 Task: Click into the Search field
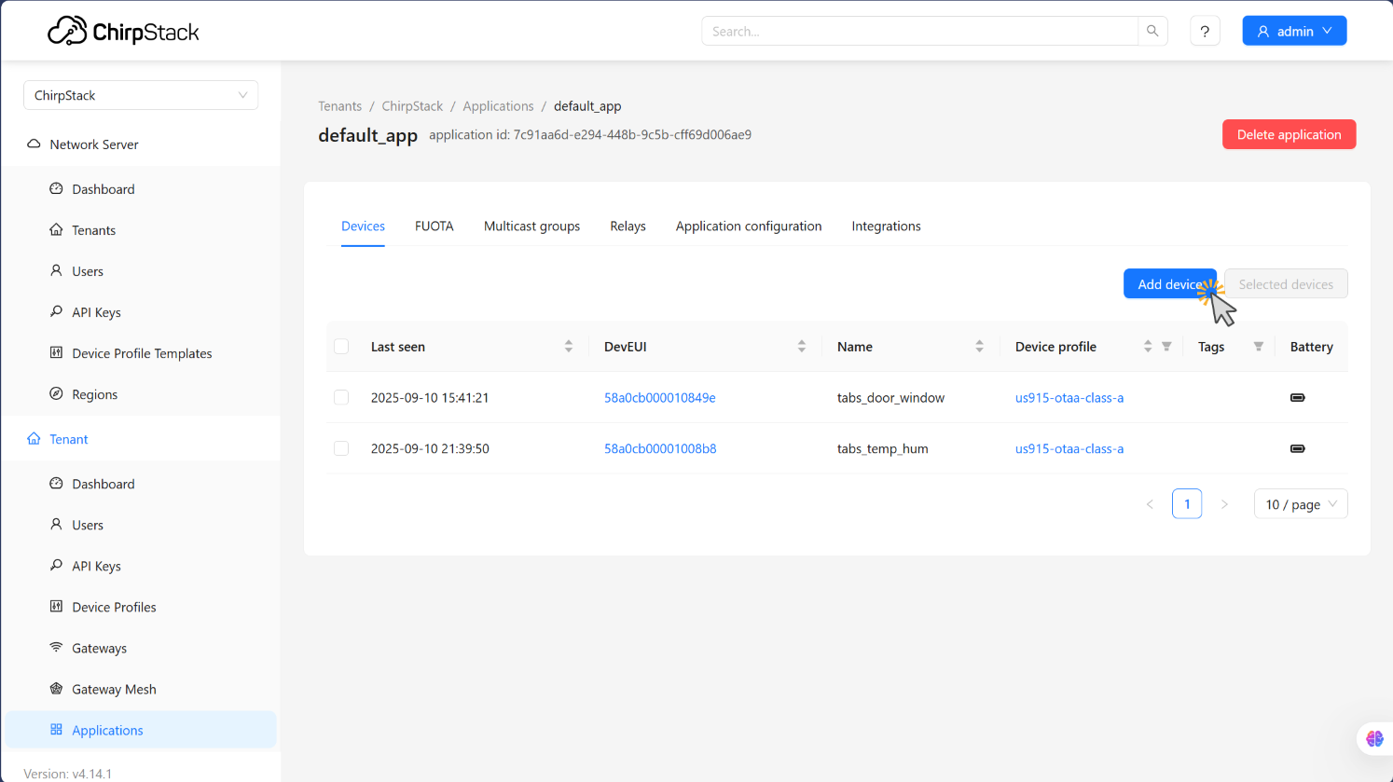(919, 31)
